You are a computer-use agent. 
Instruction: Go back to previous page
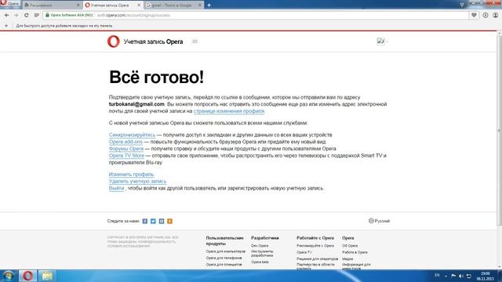(7, 15)
